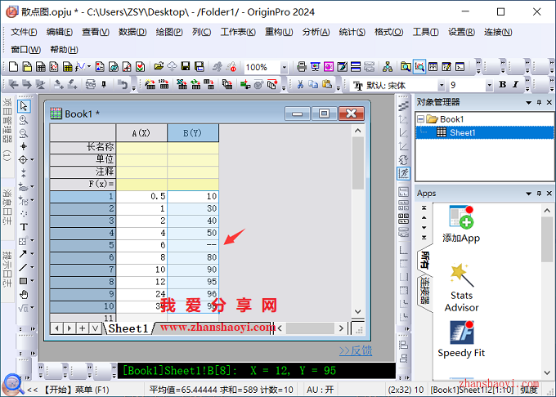
Task: Create a new project with toolbar icon
Action: point(13,67)
